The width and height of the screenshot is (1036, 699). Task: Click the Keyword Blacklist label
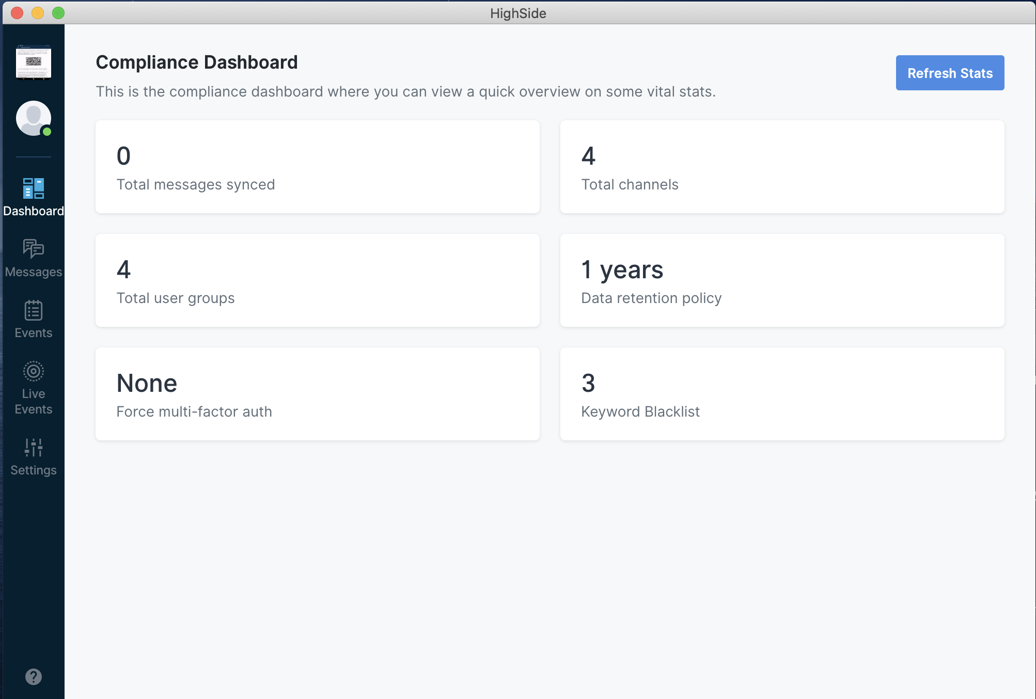coord(640,411)
